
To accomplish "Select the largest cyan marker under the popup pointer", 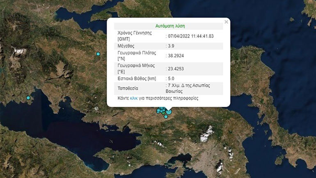I will coord(169,112).
